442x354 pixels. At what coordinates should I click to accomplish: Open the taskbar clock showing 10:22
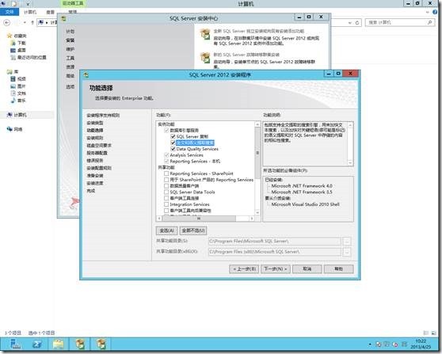pyautogui.click(x=421, y=344)
